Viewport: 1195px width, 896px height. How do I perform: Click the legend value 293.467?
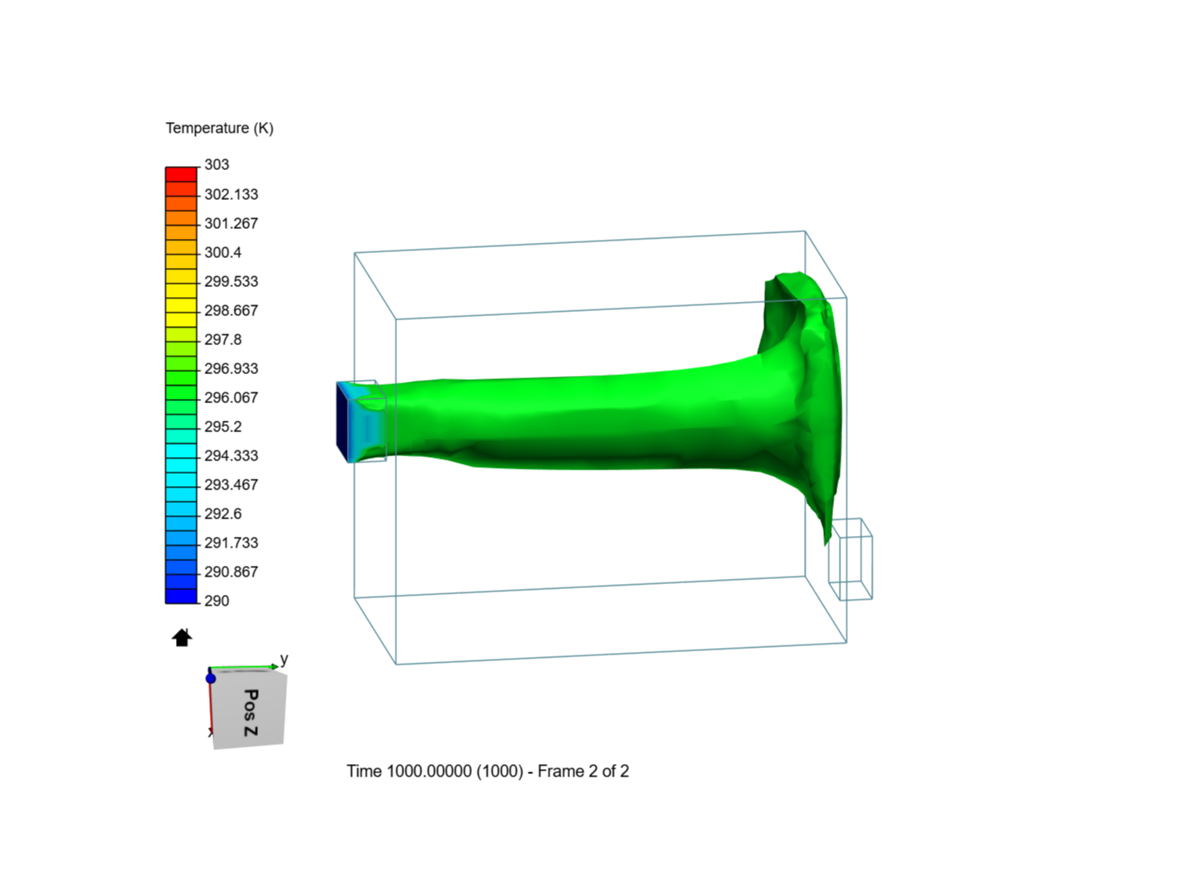[x=232, y=485]
